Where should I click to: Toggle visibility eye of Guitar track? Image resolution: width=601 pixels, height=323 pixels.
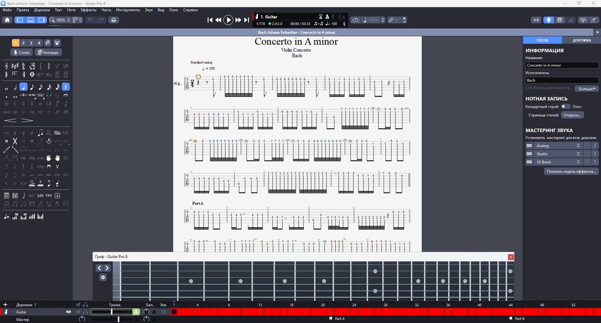point(69,312)
